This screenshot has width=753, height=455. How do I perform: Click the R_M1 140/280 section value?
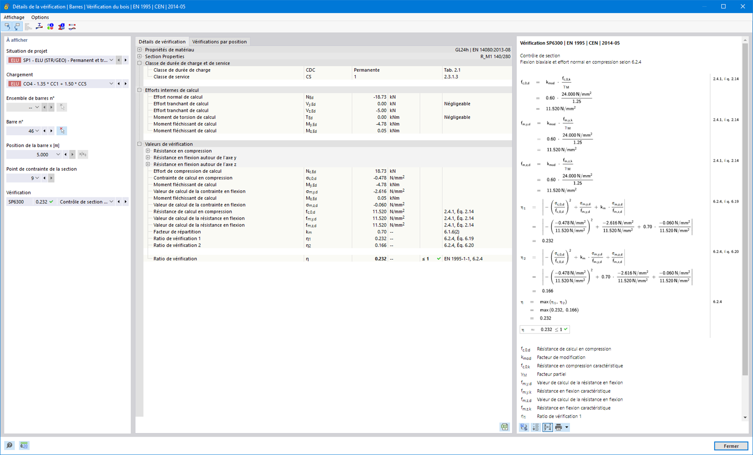(495, 56)
